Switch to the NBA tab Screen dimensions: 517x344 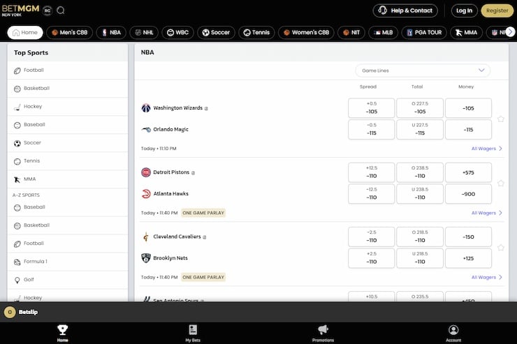pos(111,33)
